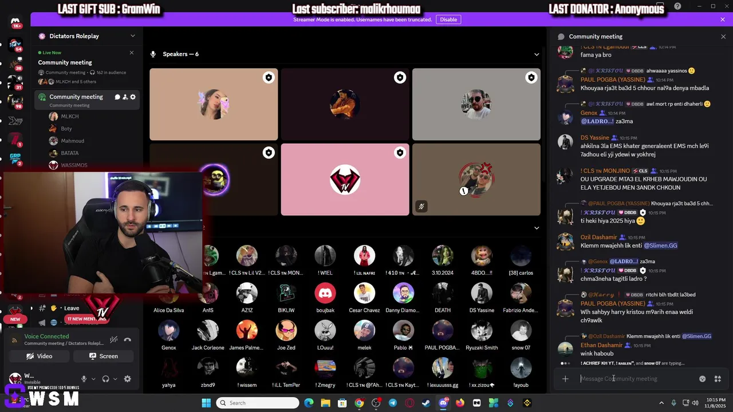Open audience member 3.10.2024's avatar
This screenshot has height=412, width=733.
443,256
